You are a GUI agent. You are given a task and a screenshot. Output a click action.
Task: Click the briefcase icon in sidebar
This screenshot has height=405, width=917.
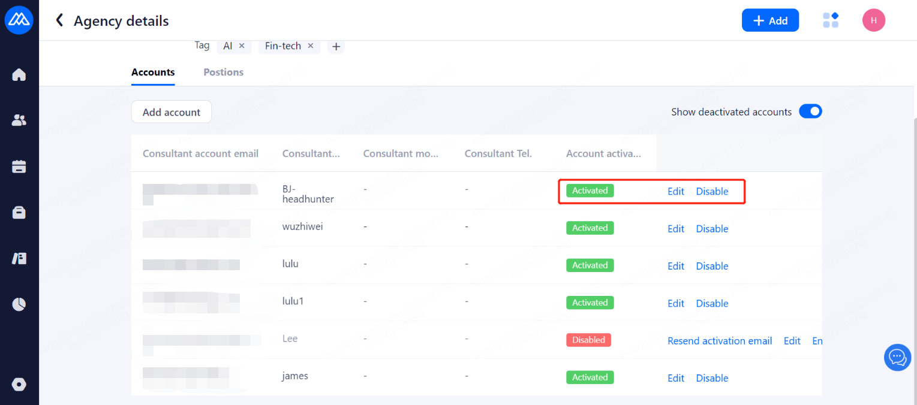[19, 213]
